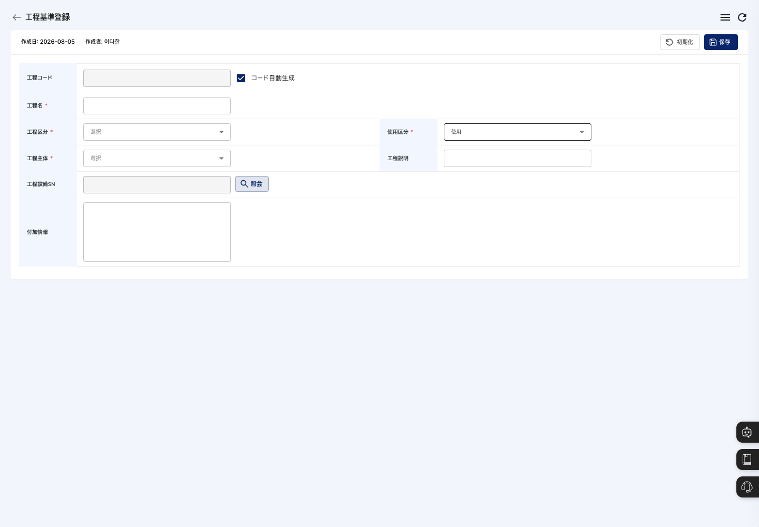Image resolution: width=759 pixels, height=527 pixels.
Task: Click the 保存 save button
Action: (x=721, y=42)
